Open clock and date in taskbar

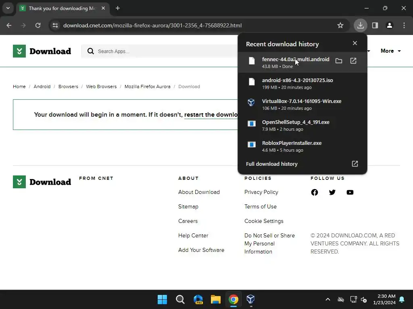pyautogui.click(x=384, y=299)
